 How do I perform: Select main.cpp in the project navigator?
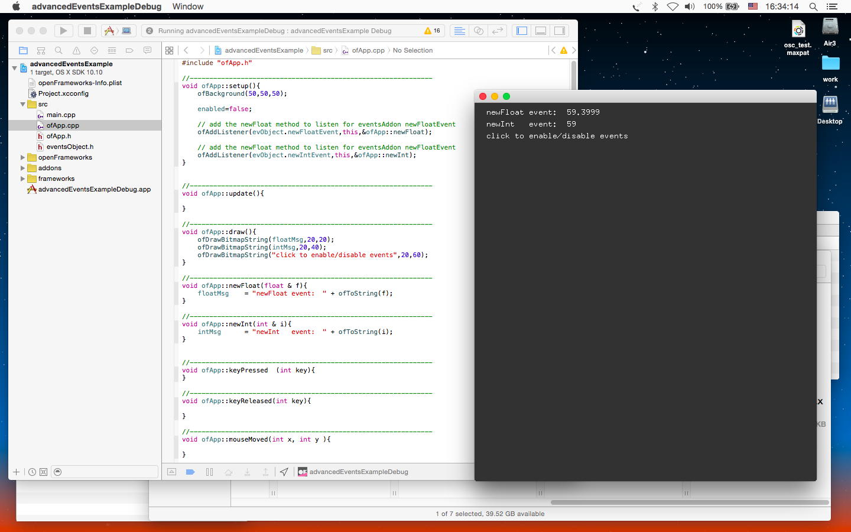(x=61, y=115)
